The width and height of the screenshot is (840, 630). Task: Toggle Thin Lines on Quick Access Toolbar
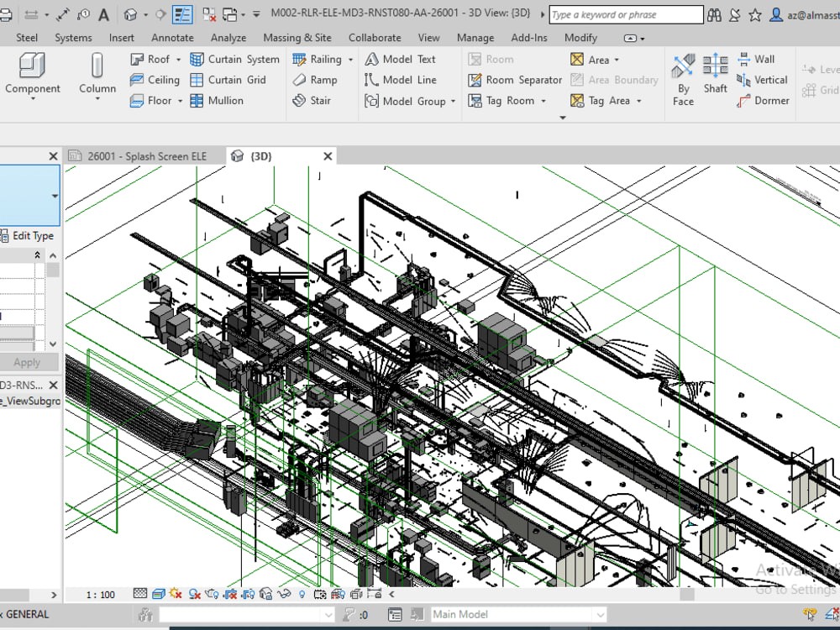(181, 14)
